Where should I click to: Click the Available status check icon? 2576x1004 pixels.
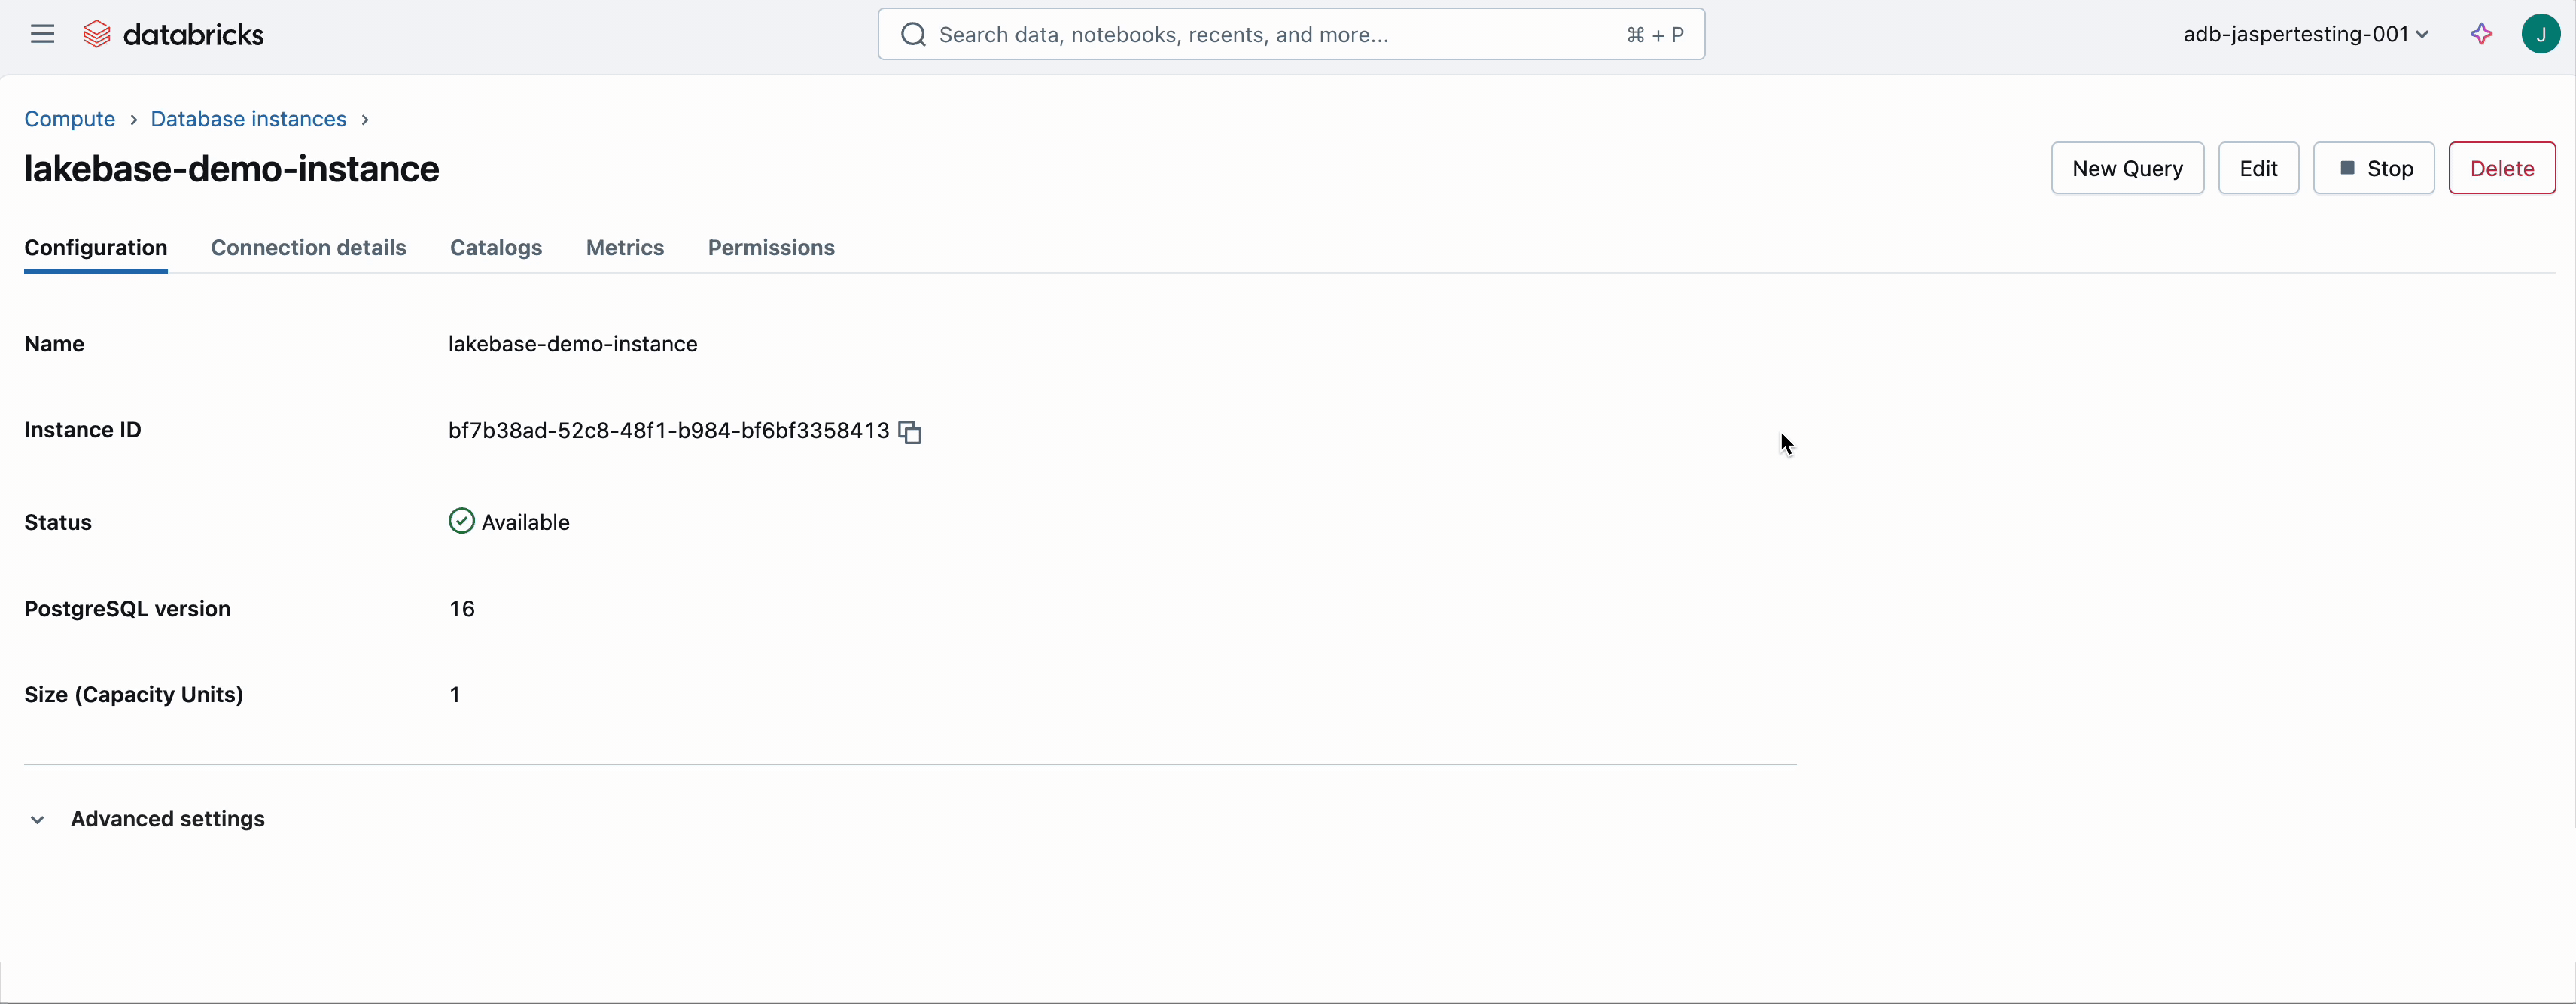pyautogui.click(x=461, y=521)
